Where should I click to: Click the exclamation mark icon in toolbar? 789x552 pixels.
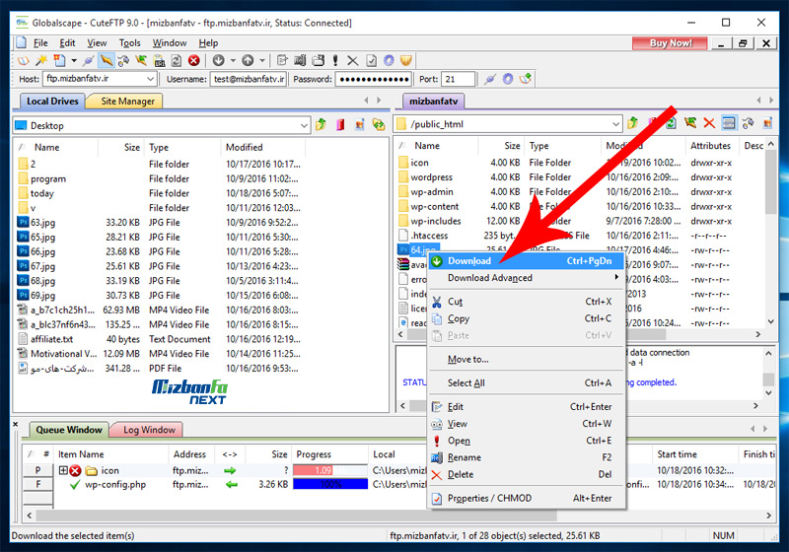(336, 61)
